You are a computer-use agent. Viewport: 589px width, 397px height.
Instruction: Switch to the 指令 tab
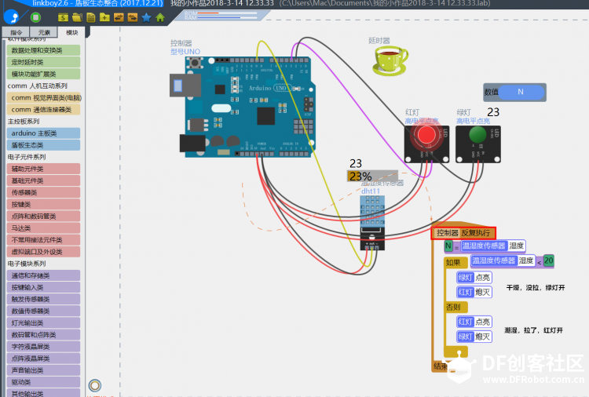16,32
